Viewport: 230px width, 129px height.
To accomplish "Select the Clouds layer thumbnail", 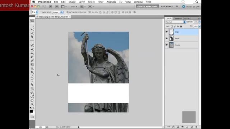I will click(171, 45).
